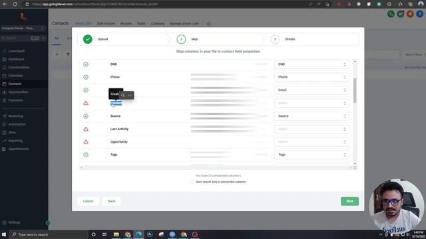The image size is (426, 239).
Task: Click the Cancel button in import dialog
Action: click(88, 201)
